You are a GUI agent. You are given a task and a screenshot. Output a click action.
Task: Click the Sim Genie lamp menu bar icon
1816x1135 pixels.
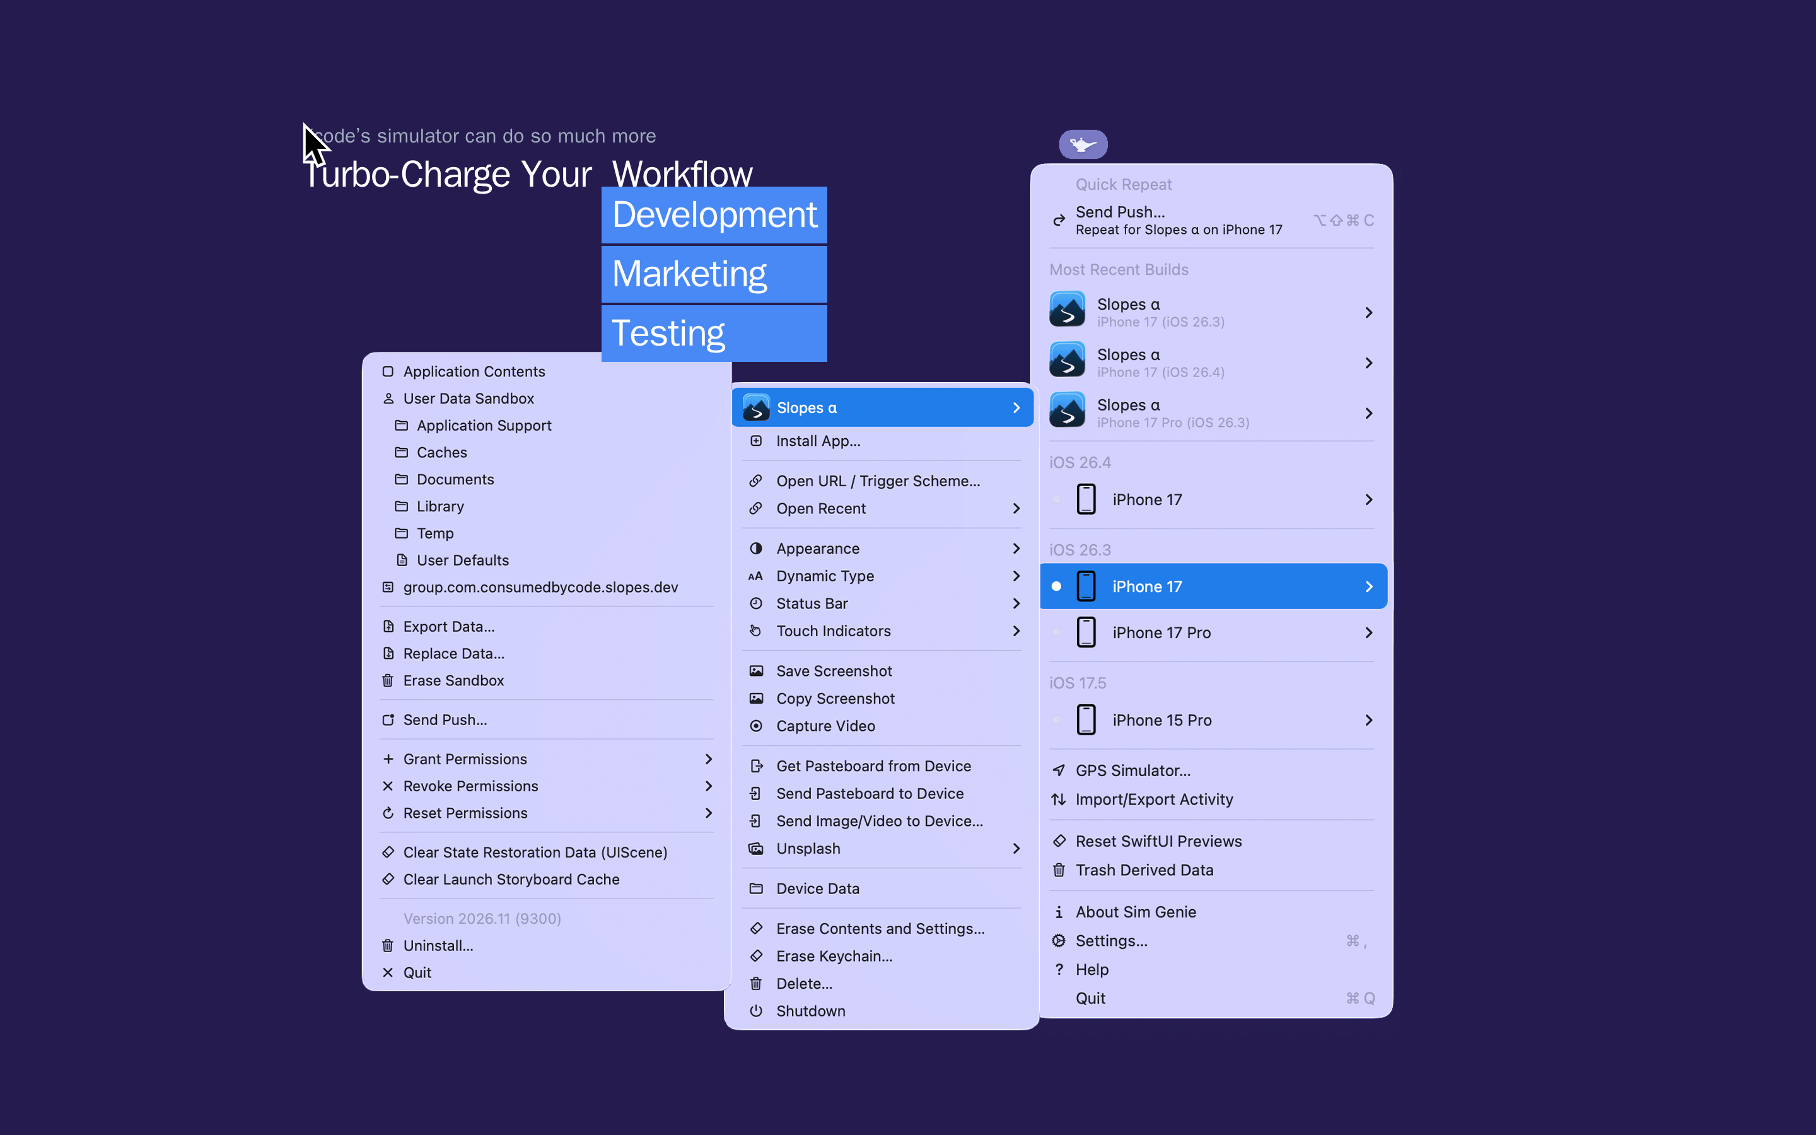[1083, 144]
